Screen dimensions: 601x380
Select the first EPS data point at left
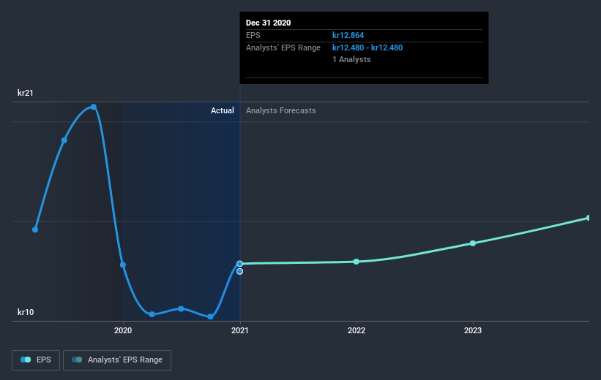(x=35, y=229)
